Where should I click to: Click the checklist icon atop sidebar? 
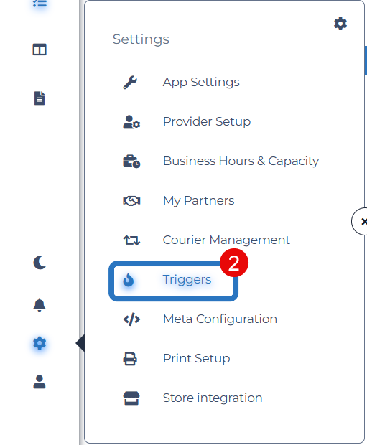coord(40,4)
